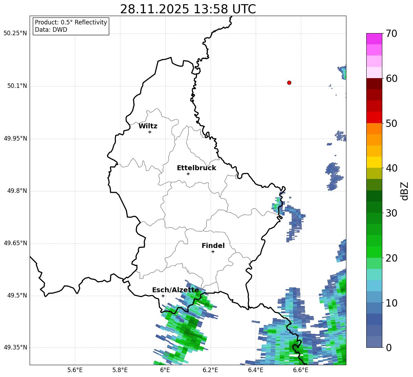Click the 6°E longitude label
This screenshot has height=377, width=413.
[x=165, y=370]
